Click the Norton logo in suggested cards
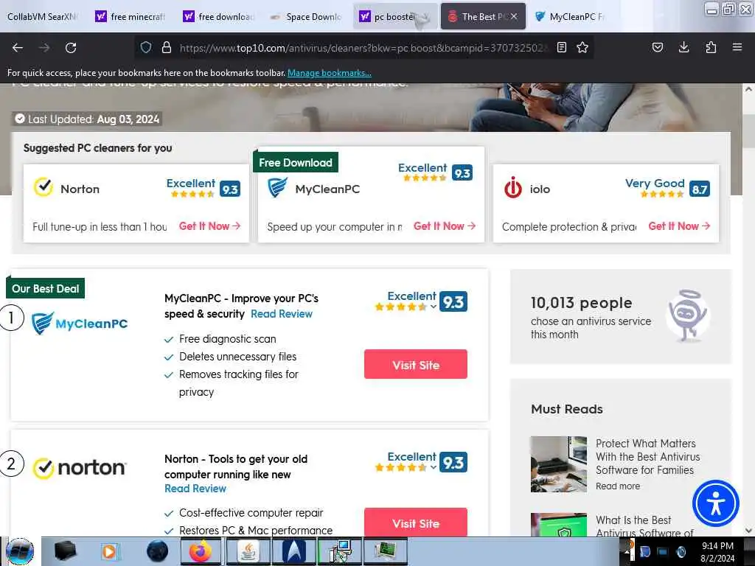This screenshot has width=755, height=566. click(44, 187)
